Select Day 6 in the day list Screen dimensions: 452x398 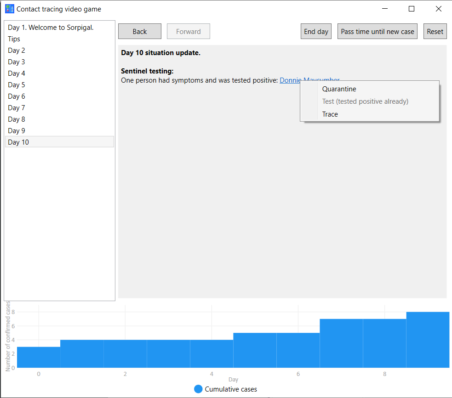pos(59,96)
